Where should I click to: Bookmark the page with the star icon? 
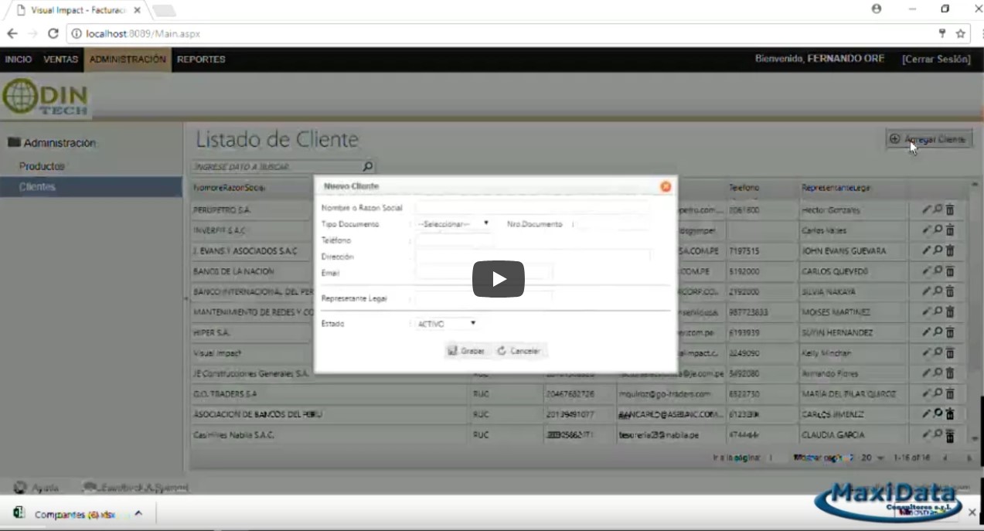(x=961, y=34)
